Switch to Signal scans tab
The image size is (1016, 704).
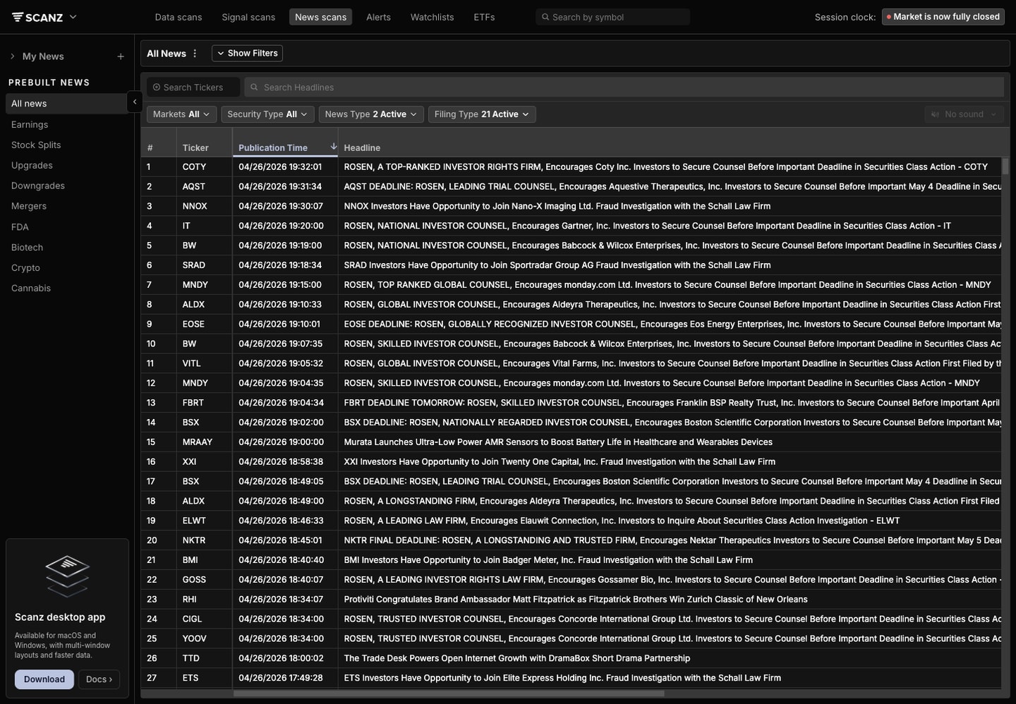(x=248, y=17)
